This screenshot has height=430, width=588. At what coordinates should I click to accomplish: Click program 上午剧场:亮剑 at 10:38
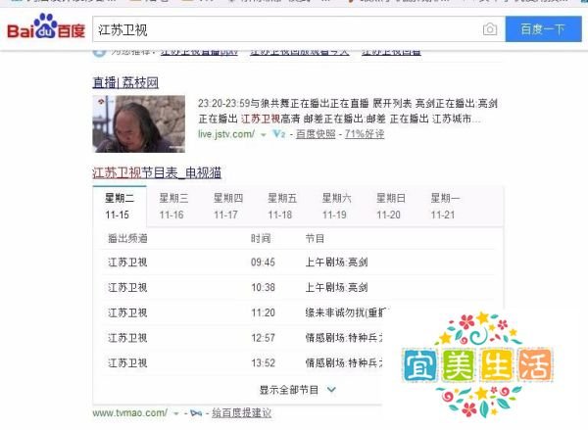(x=336, y=288)
